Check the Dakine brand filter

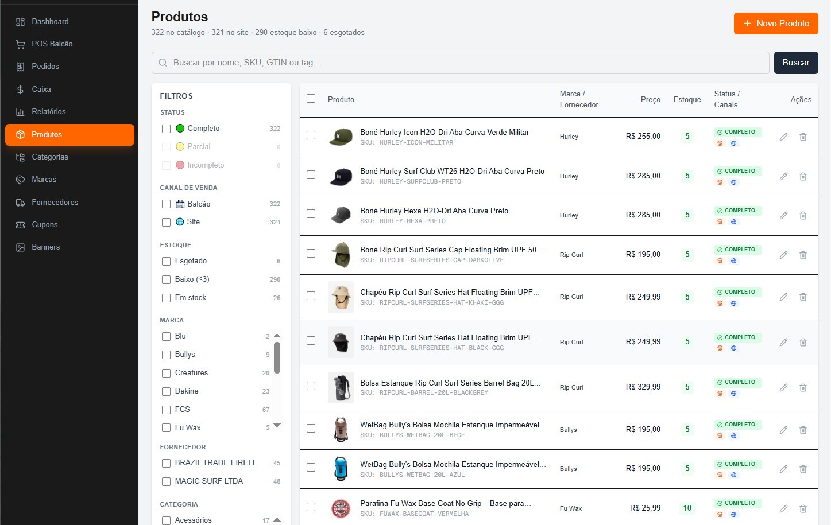point(166,391)
